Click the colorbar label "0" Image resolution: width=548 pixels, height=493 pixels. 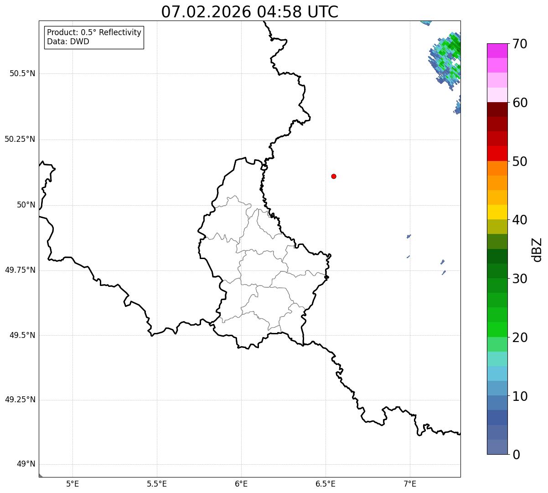(516, 455)
